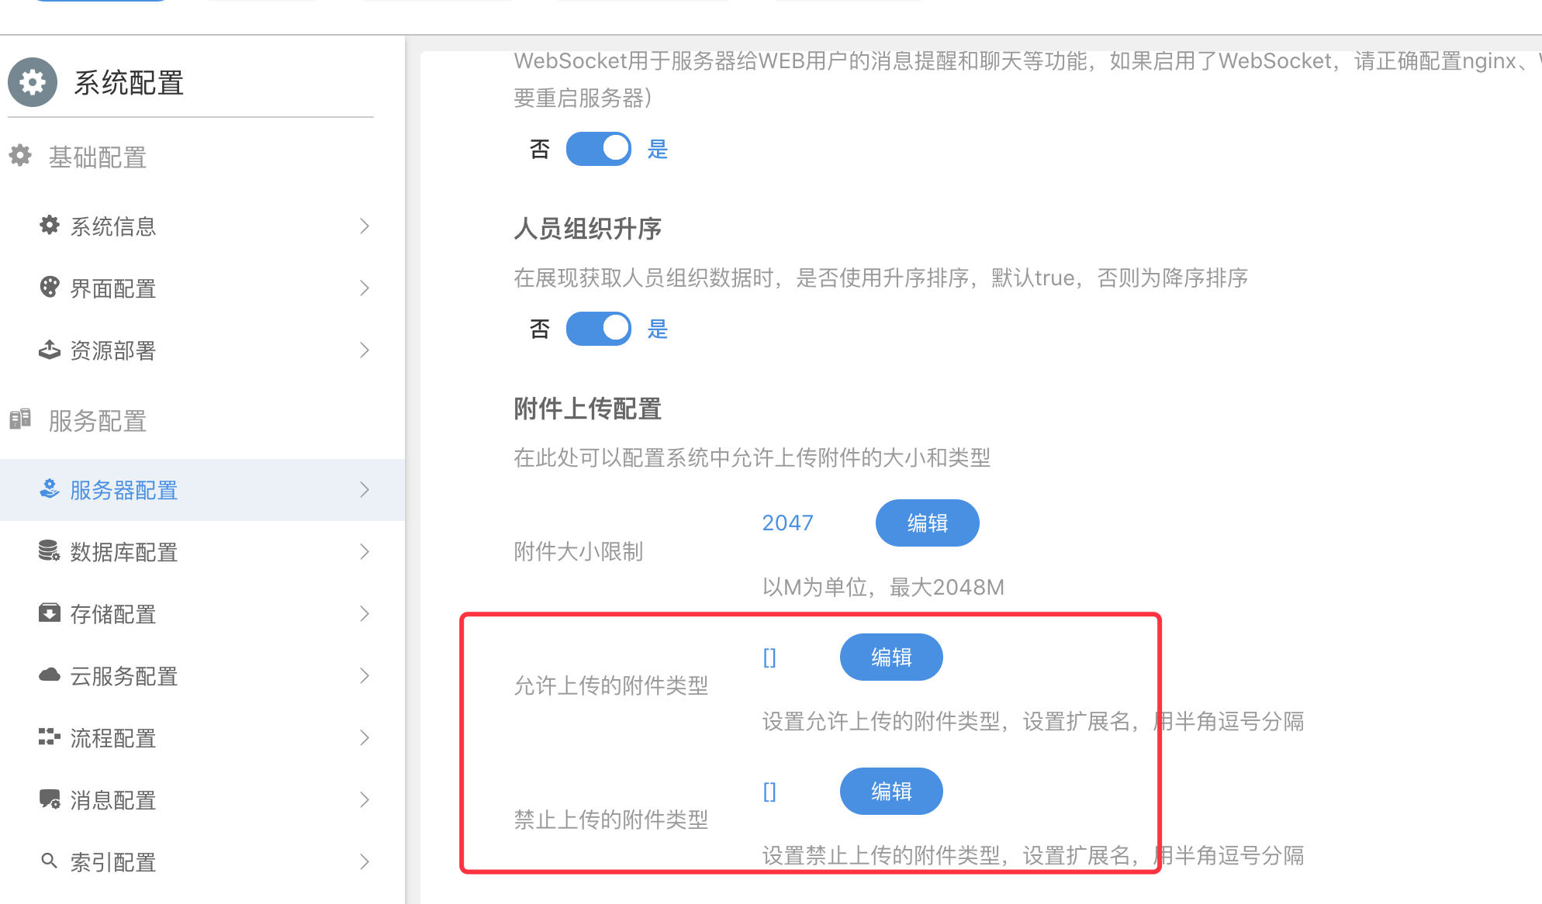
Task: Expand the 流程配置 chevron arrow
Action: tap(365, 737)
